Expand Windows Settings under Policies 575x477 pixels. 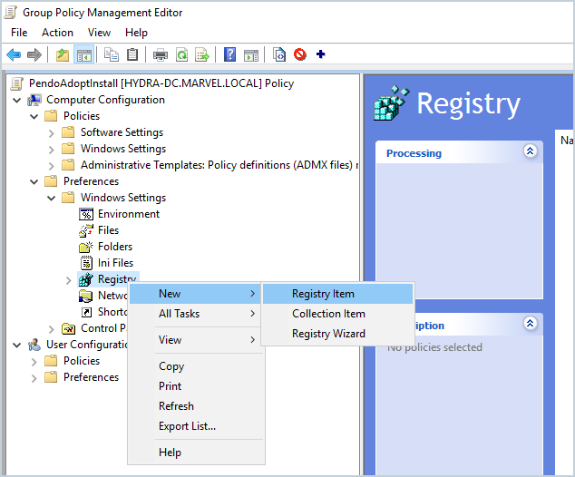click(x=52, y=150)
